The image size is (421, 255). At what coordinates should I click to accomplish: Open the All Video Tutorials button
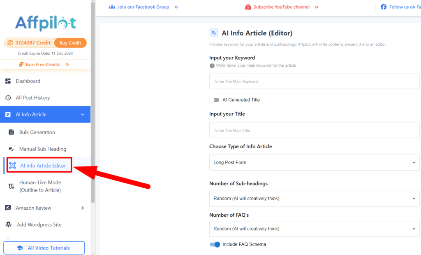[x=44, y=248]
